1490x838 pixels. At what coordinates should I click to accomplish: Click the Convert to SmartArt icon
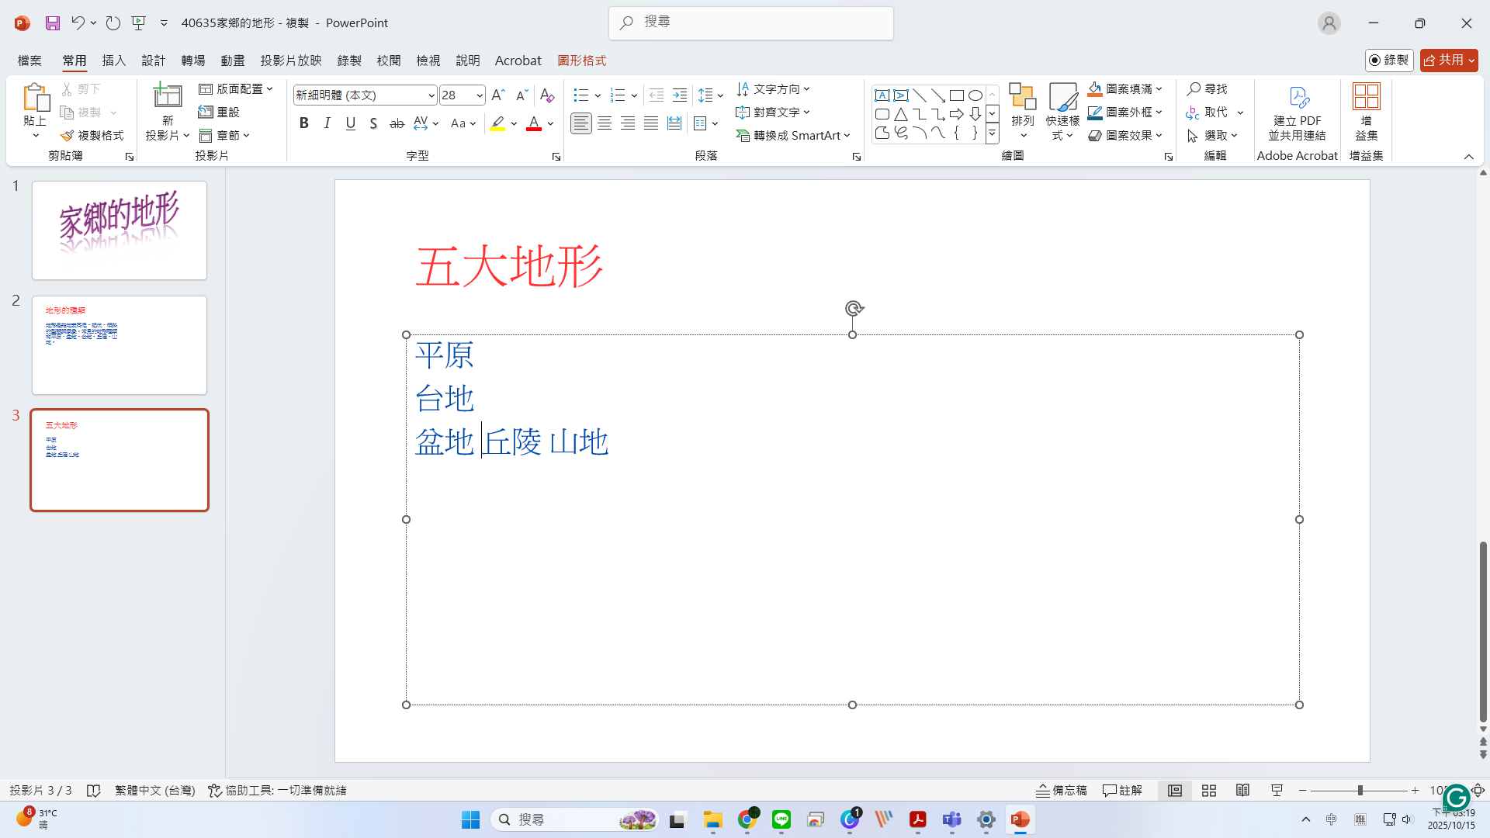click(x=743, y=136)
